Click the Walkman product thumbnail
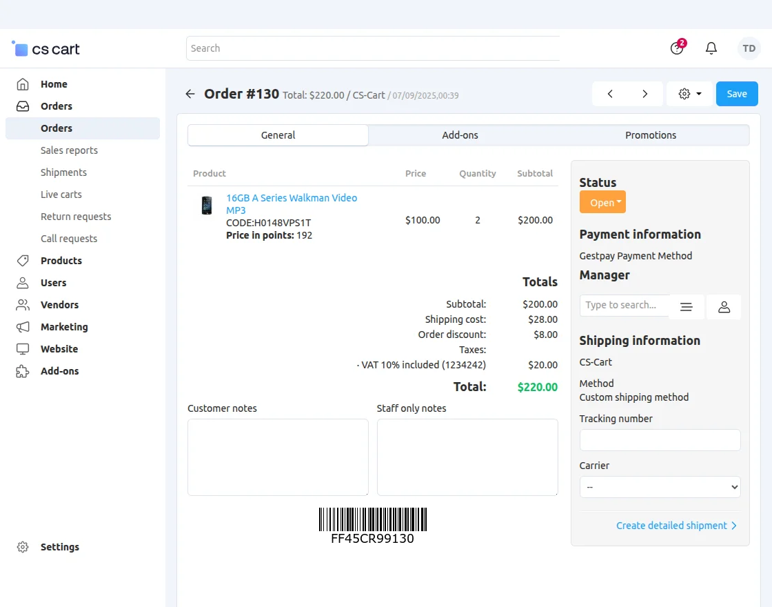The image size is (772, 607). [x=207, y=206]
